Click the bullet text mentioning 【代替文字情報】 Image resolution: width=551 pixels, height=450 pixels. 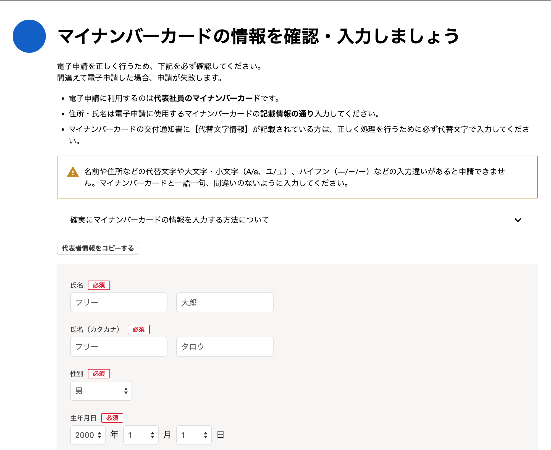coord(299,135)
